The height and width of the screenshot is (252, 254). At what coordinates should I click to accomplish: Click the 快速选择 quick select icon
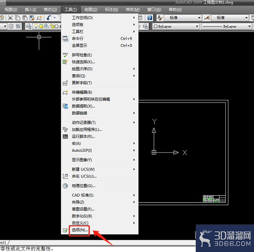pos(65,62)
